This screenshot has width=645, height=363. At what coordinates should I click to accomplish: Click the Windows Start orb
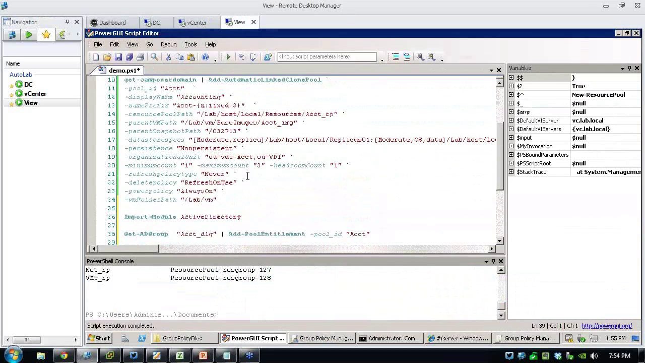12,355
